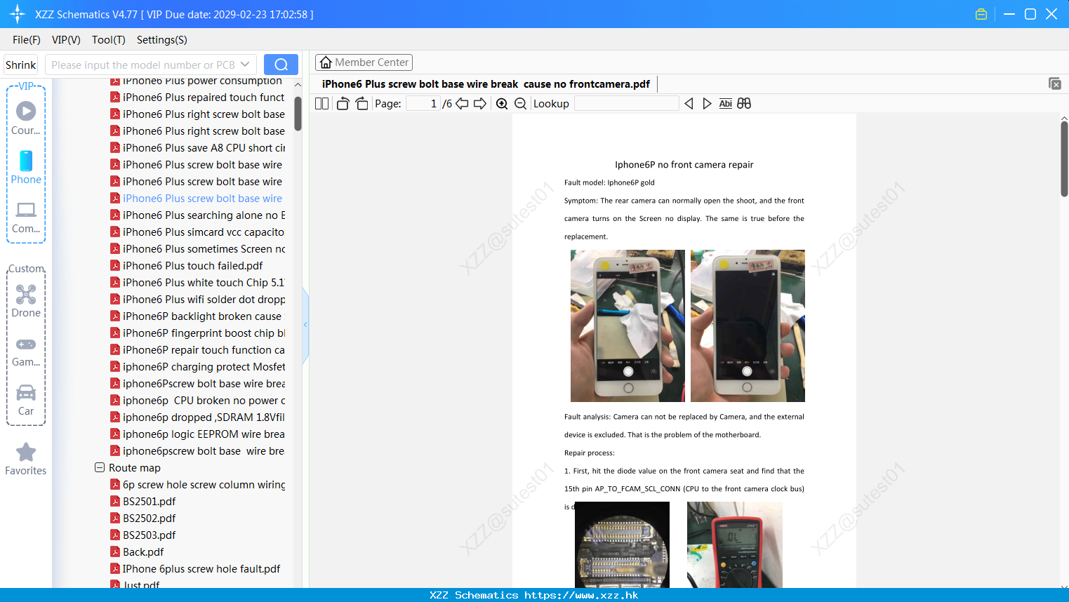Screen dimensions: 1069x602
Task: Click the www.xzz.hk link in the status bar
Action: pyautogui.click(x=581, y=595)
